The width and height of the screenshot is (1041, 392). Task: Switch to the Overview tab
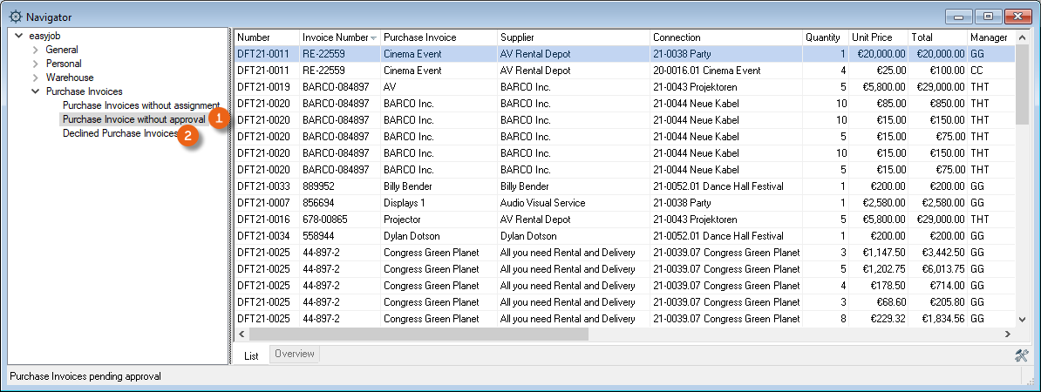(295, 354)
